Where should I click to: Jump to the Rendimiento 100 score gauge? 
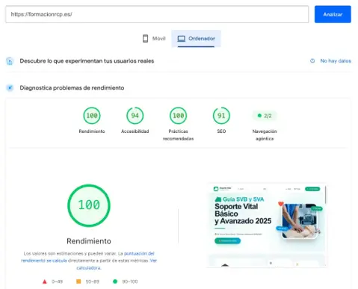(92, 116)
